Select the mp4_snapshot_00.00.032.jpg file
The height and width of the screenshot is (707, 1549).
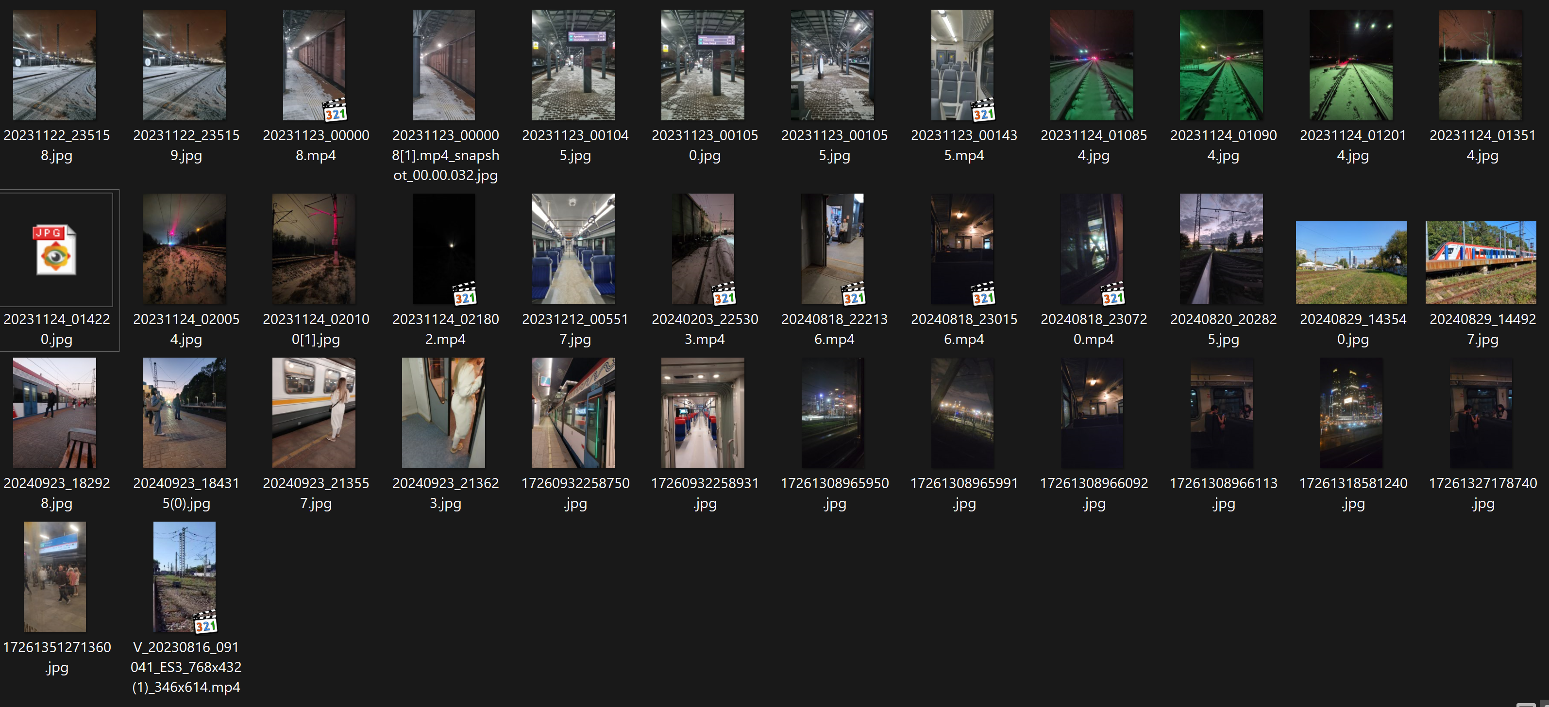[444, 65]
